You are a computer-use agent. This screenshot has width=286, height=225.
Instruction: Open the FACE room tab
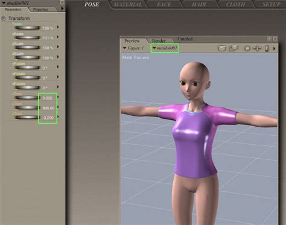pyautogui.click(x=164, y=4)
